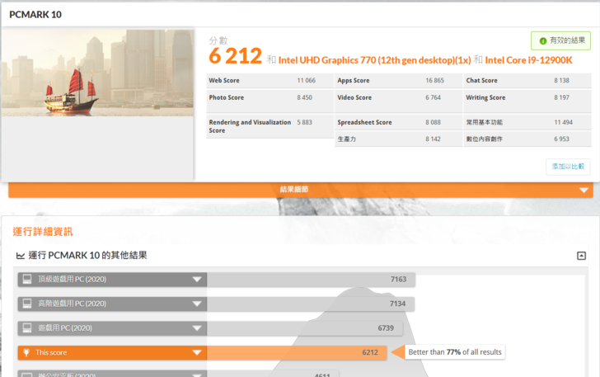Image resolution: width=600 pixels, height=377 pixels.
Task: Click the 生產力 value 8 142
Action: [x=433, y=139]
